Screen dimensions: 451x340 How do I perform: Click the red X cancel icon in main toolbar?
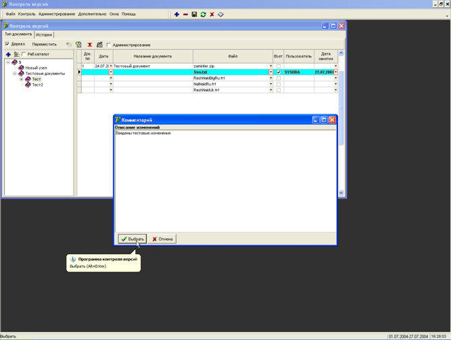pos(212,14)
